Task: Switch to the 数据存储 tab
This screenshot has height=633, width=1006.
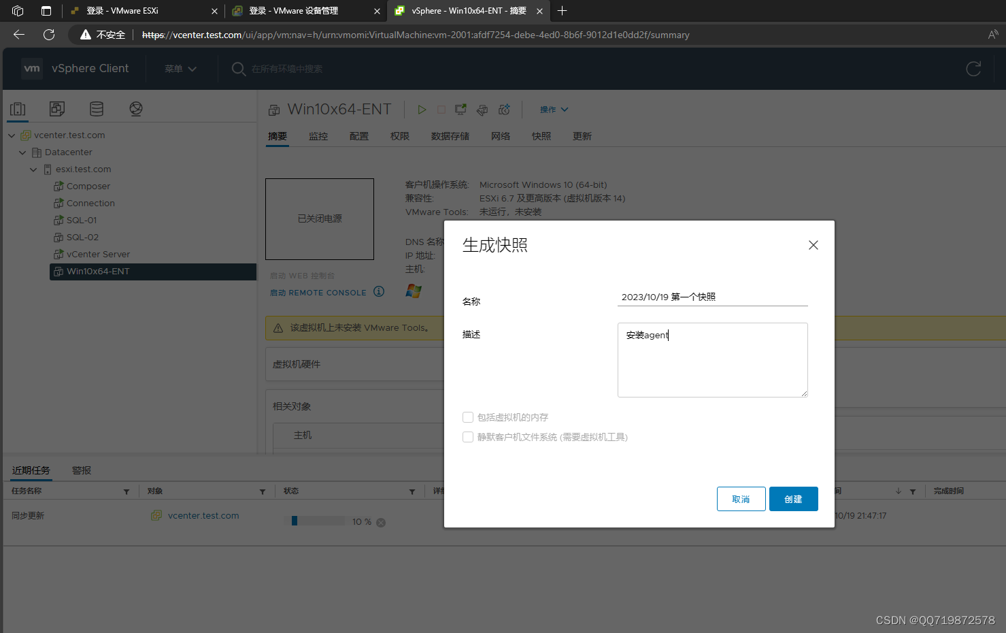Action: click(450, 136)
